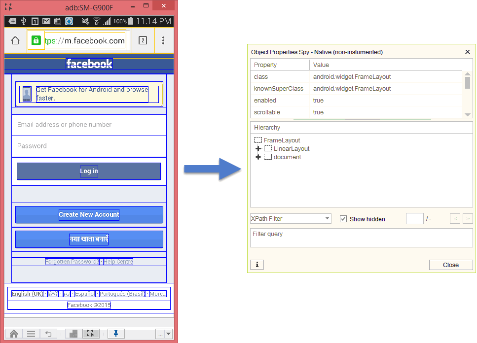Expand the document tree node
477x343 pixels.
[x=258, y=157]
